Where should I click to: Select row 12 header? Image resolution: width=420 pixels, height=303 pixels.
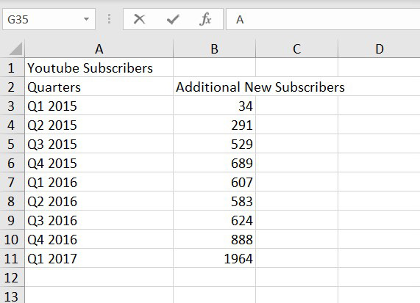[x=12, y=277]
